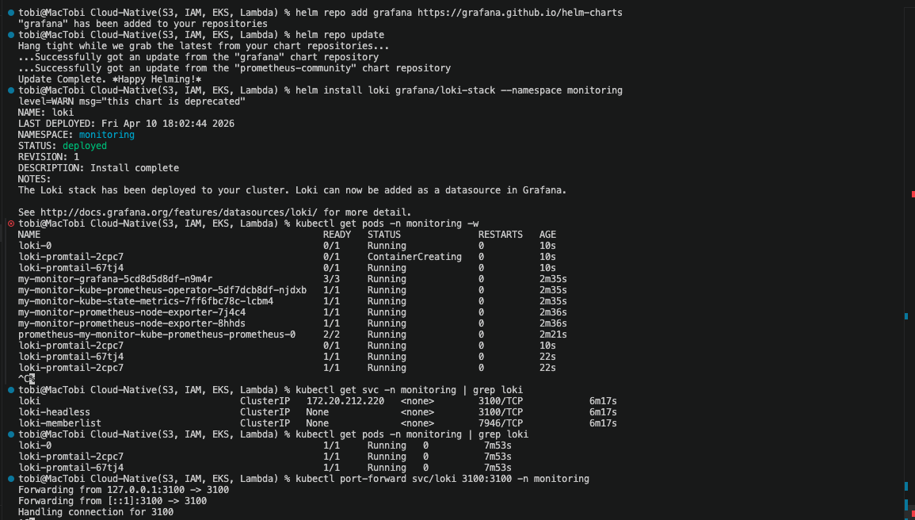Click the uppermost red marker in the scrollbar ruler
The width and height of the screenshot is (915, 520).
coord(913,194)
